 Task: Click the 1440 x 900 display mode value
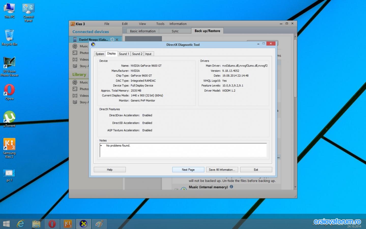147,96
